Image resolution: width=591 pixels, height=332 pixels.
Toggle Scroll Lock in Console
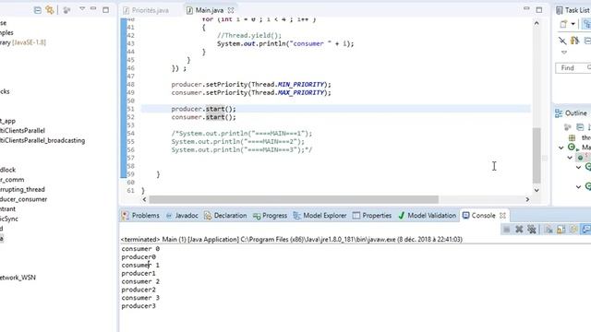(x=561, y=230)
